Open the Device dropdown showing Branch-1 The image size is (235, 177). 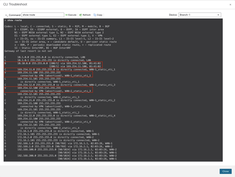click(200, 15)
